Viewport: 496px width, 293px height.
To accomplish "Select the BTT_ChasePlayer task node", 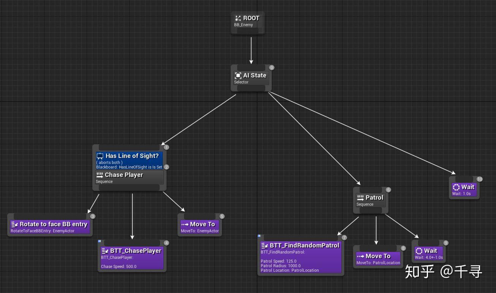I will (132, 256).
